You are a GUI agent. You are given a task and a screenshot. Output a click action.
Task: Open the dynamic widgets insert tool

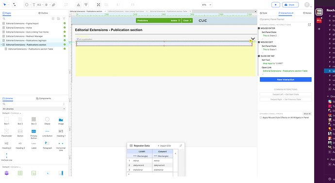point(46,4)
